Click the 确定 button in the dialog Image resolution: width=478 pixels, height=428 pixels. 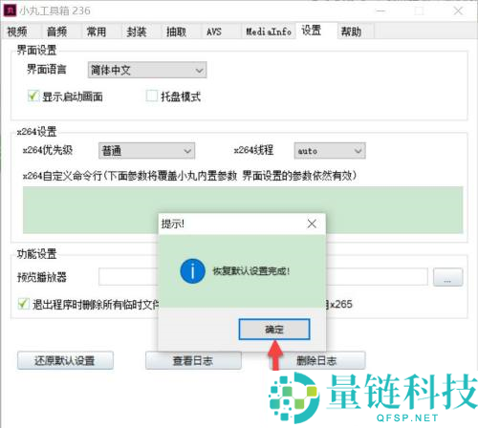coord(274,330)
